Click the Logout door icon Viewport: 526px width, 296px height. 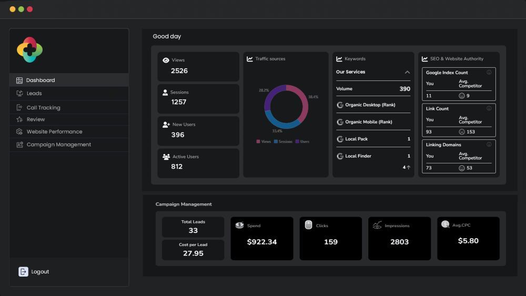pos(23,271)
